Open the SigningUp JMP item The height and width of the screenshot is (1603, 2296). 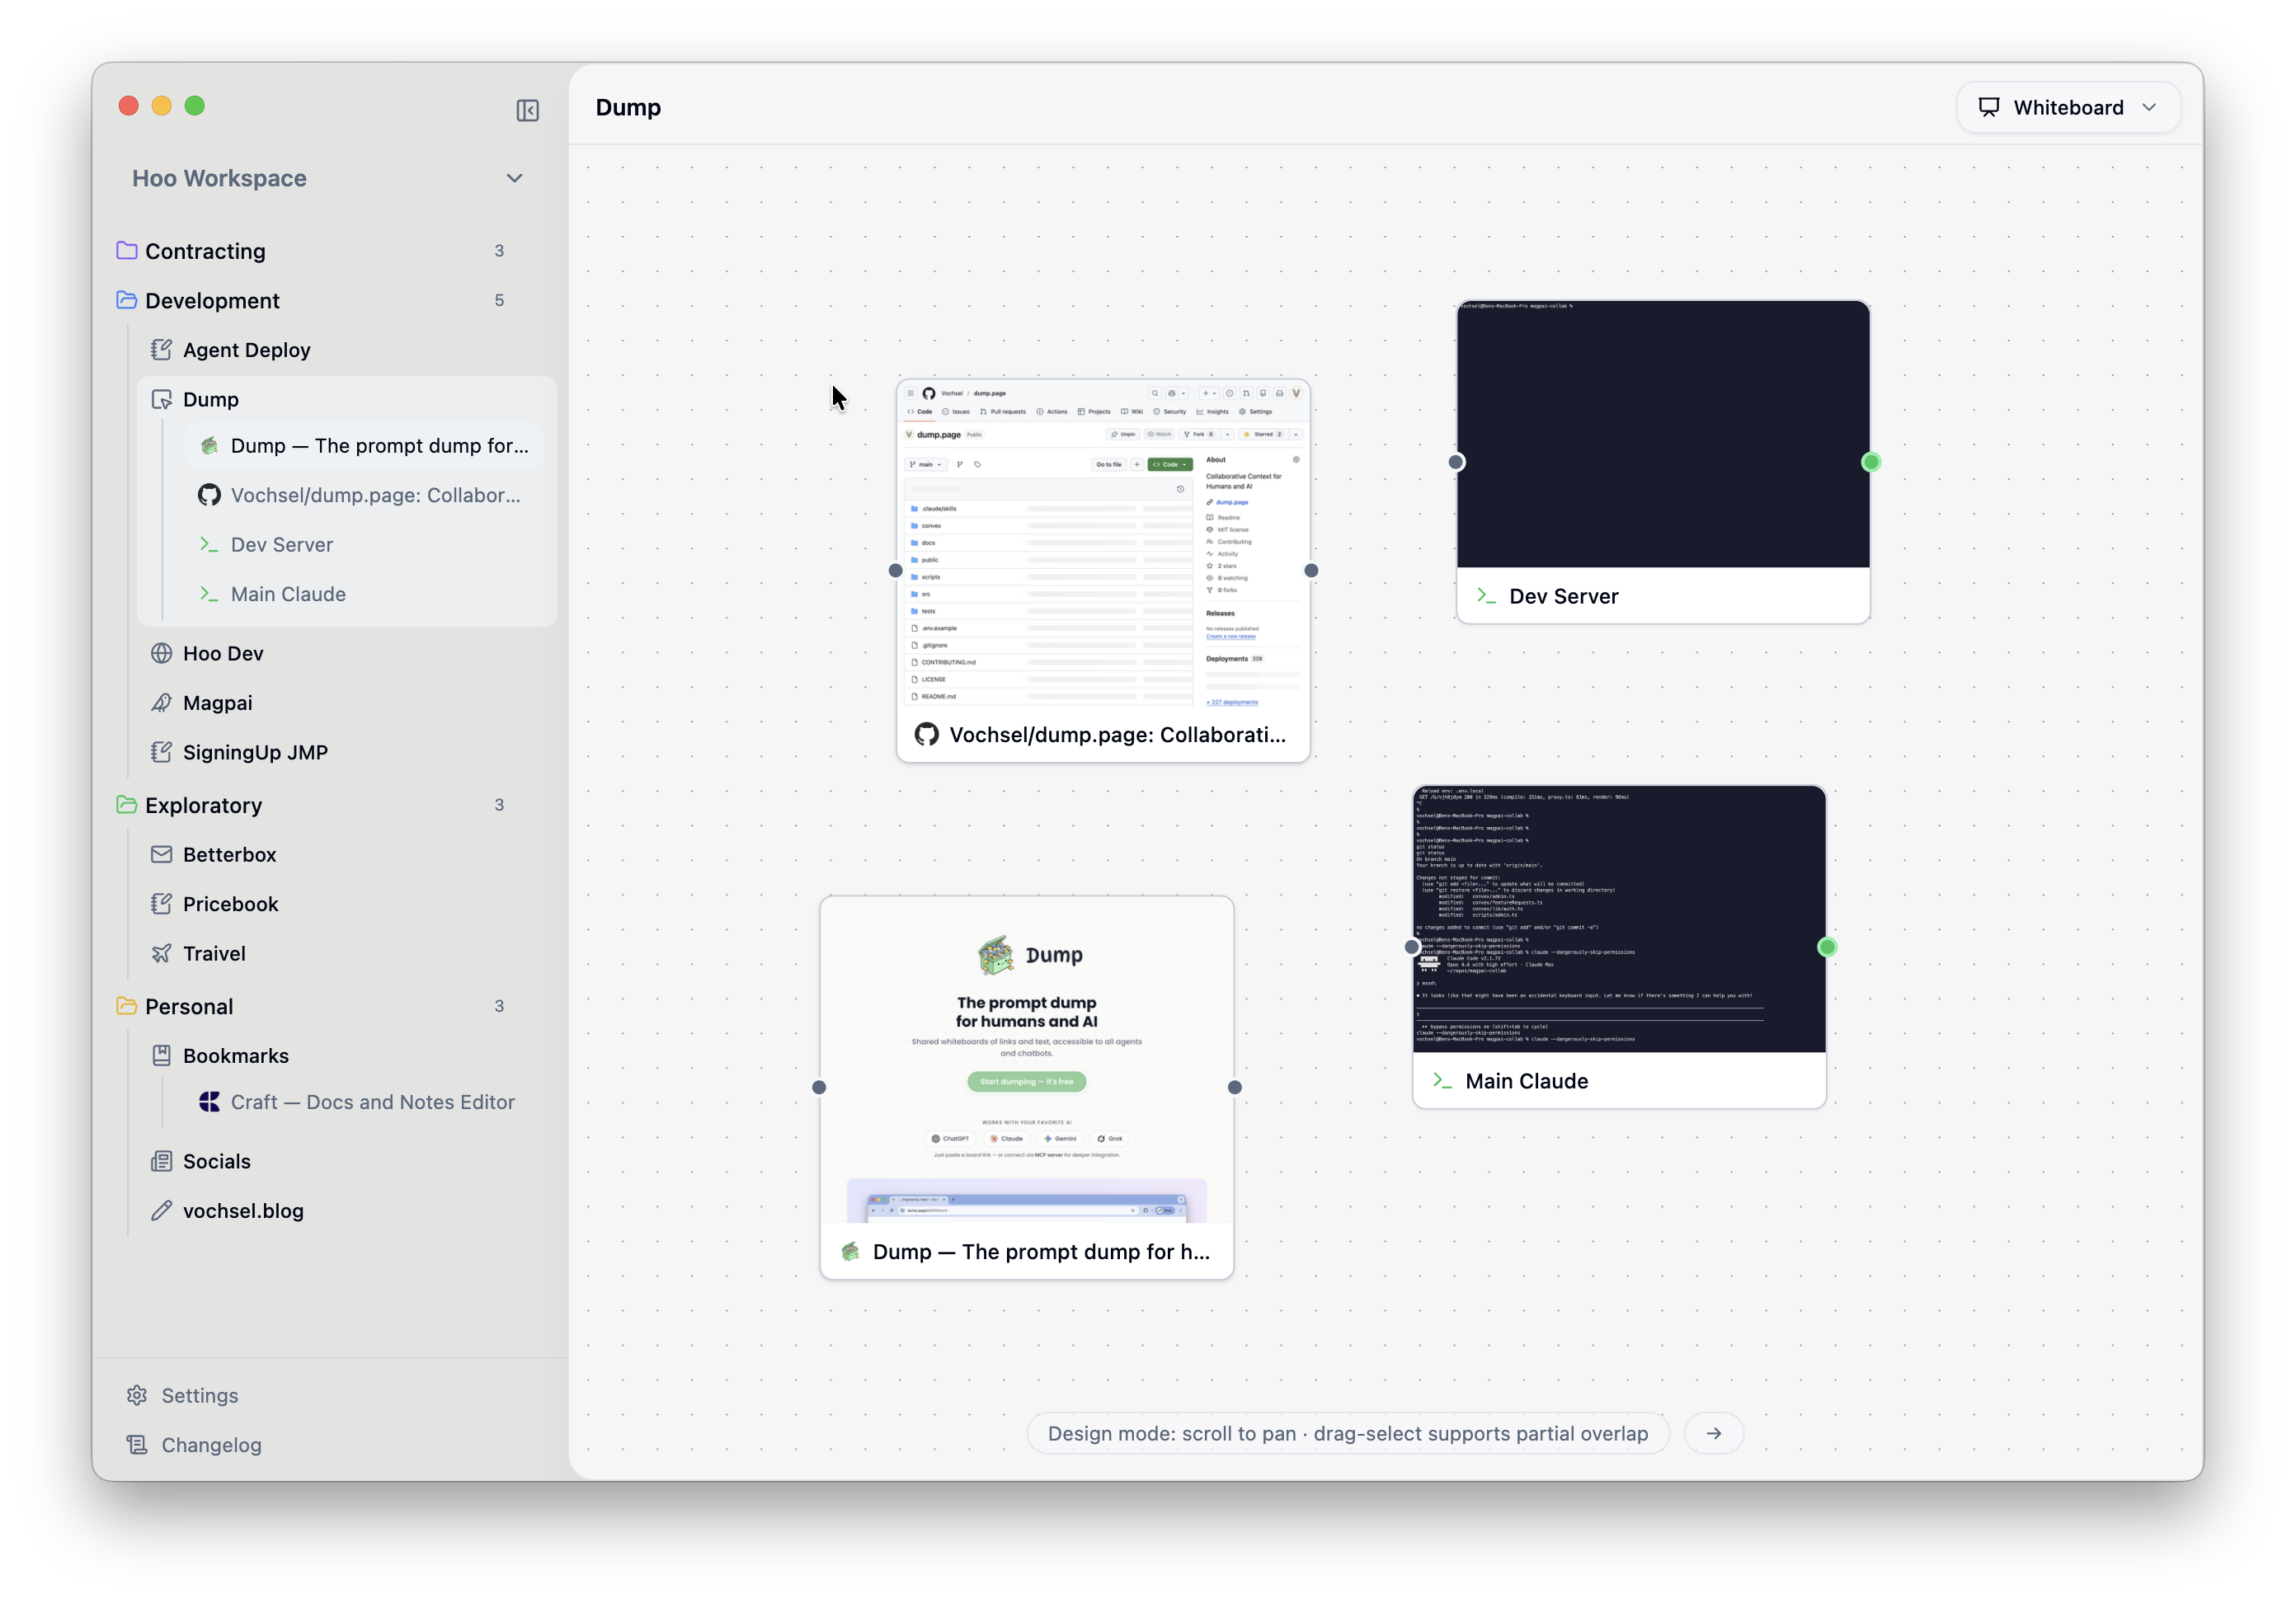click(347, 752)
